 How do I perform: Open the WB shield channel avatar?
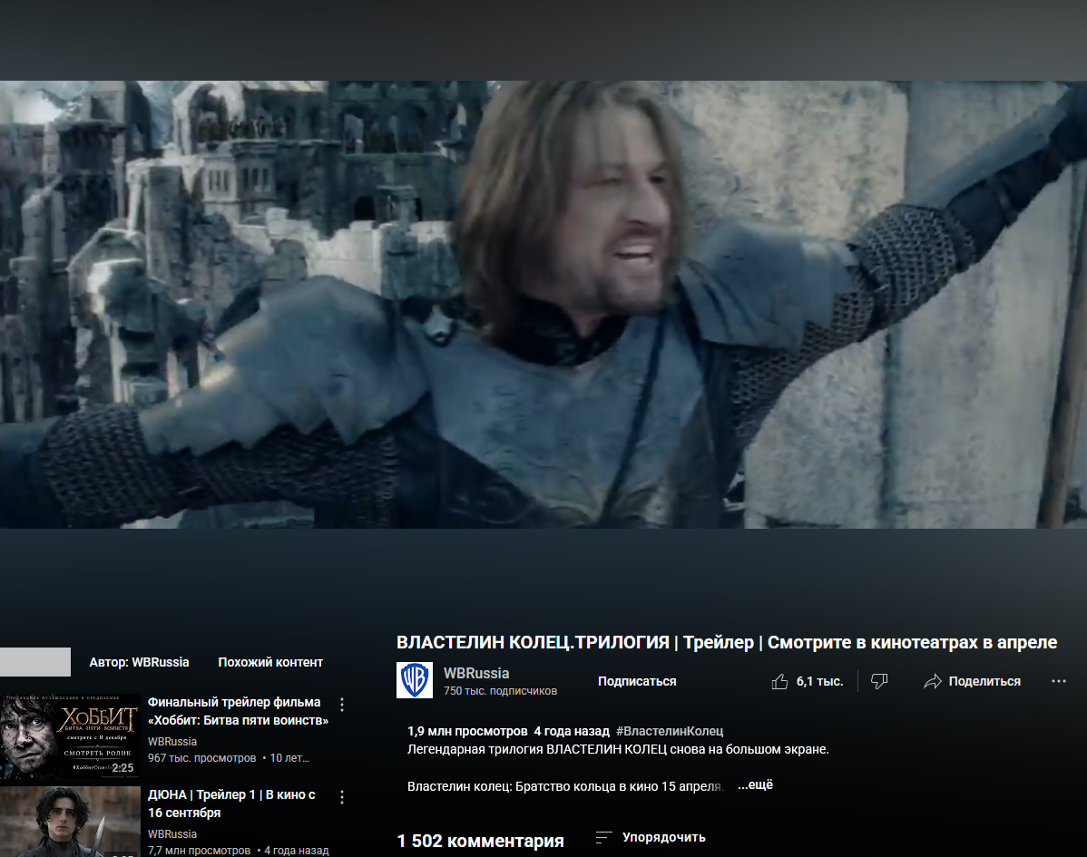click(415, 680)
